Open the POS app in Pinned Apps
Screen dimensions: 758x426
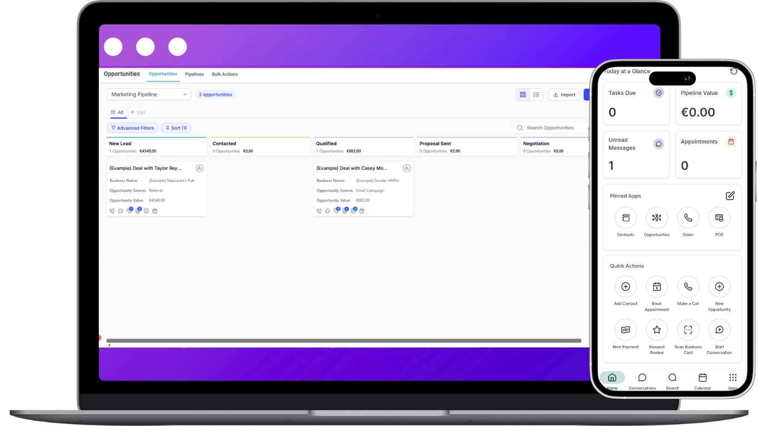click(719, 218)
